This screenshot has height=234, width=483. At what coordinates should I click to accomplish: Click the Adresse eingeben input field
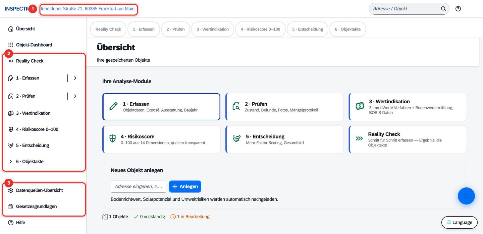138,186
